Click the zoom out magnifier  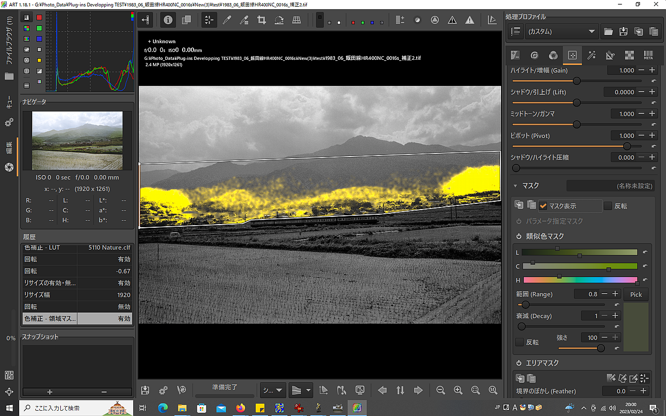pos(440,390)
